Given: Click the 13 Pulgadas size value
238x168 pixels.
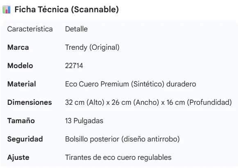Looking at the screenshot, I should 84,121.
